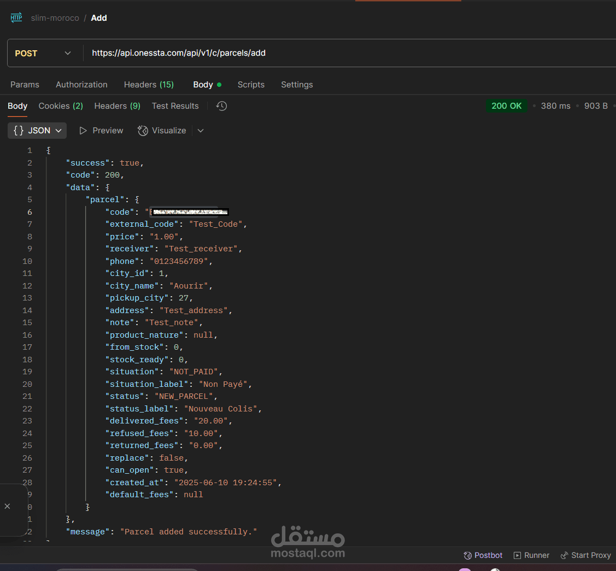This screenshot has height=571, width=616.
Task: Click the HTTP request icon in the breadcrumb
Action: click(15, 17)
